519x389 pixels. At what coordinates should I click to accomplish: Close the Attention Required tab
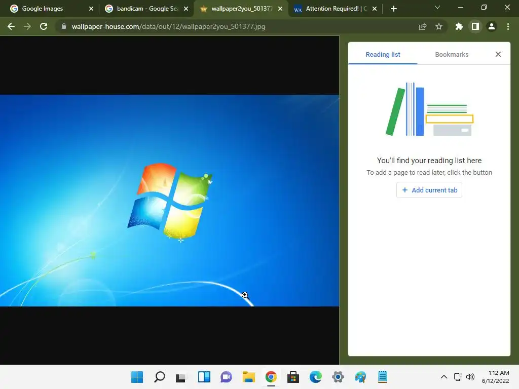pyautogui.click(x=375, y=9)
